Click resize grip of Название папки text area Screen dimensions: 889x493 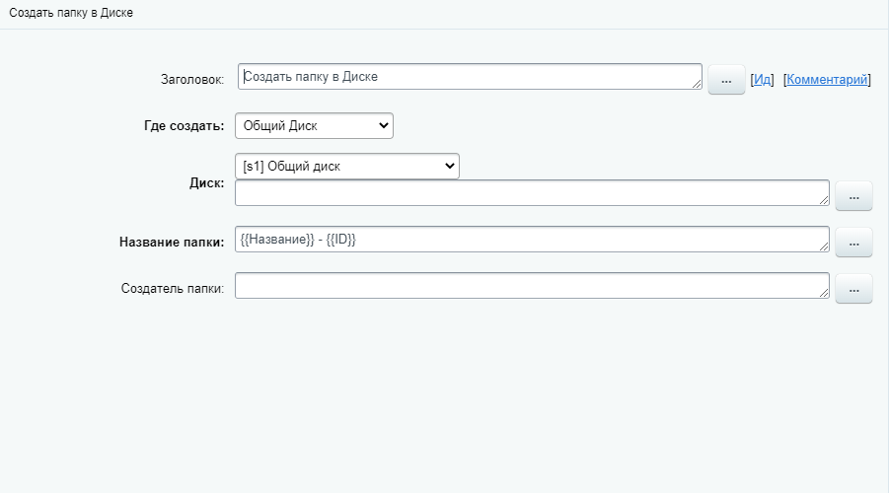pos(823,246)
